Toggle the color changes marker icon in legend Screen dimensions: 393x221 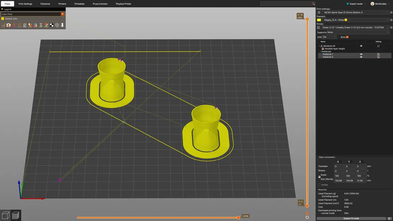[36, 25]
